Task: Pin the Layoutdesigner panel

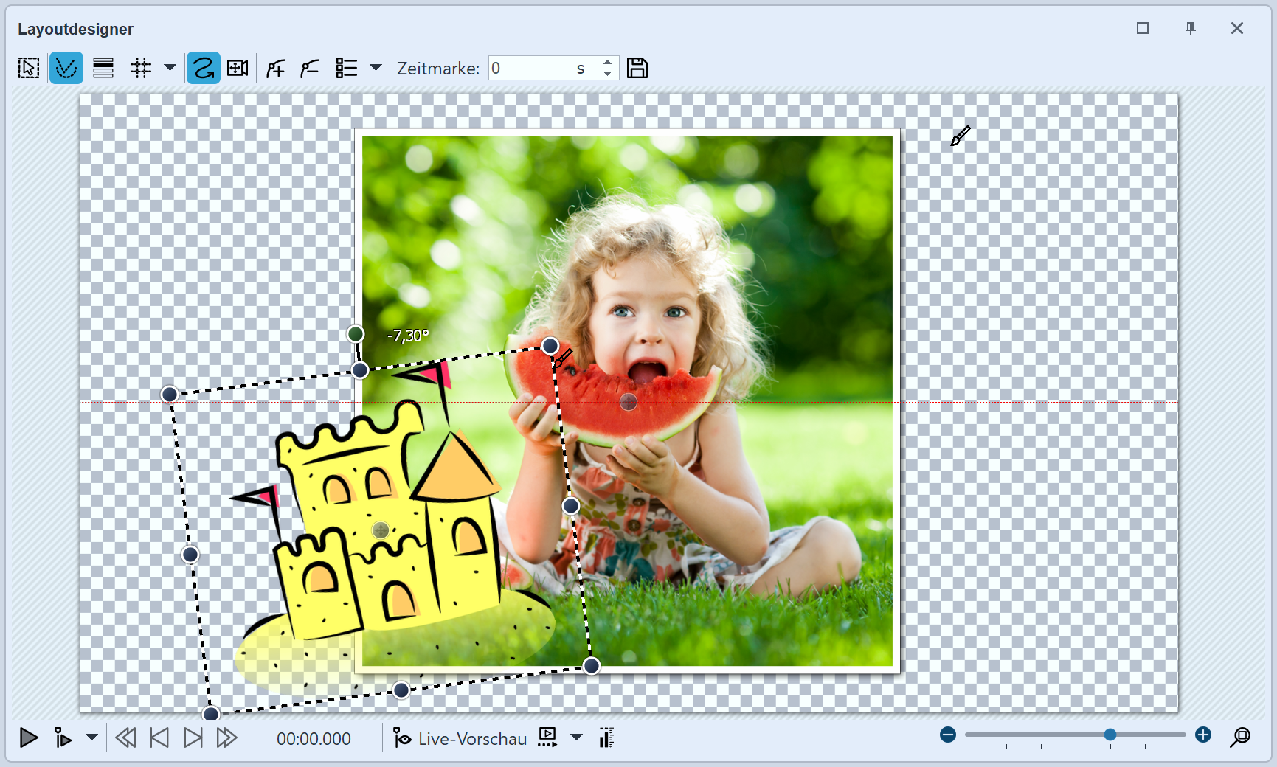Action: (x=1191, y=29)
